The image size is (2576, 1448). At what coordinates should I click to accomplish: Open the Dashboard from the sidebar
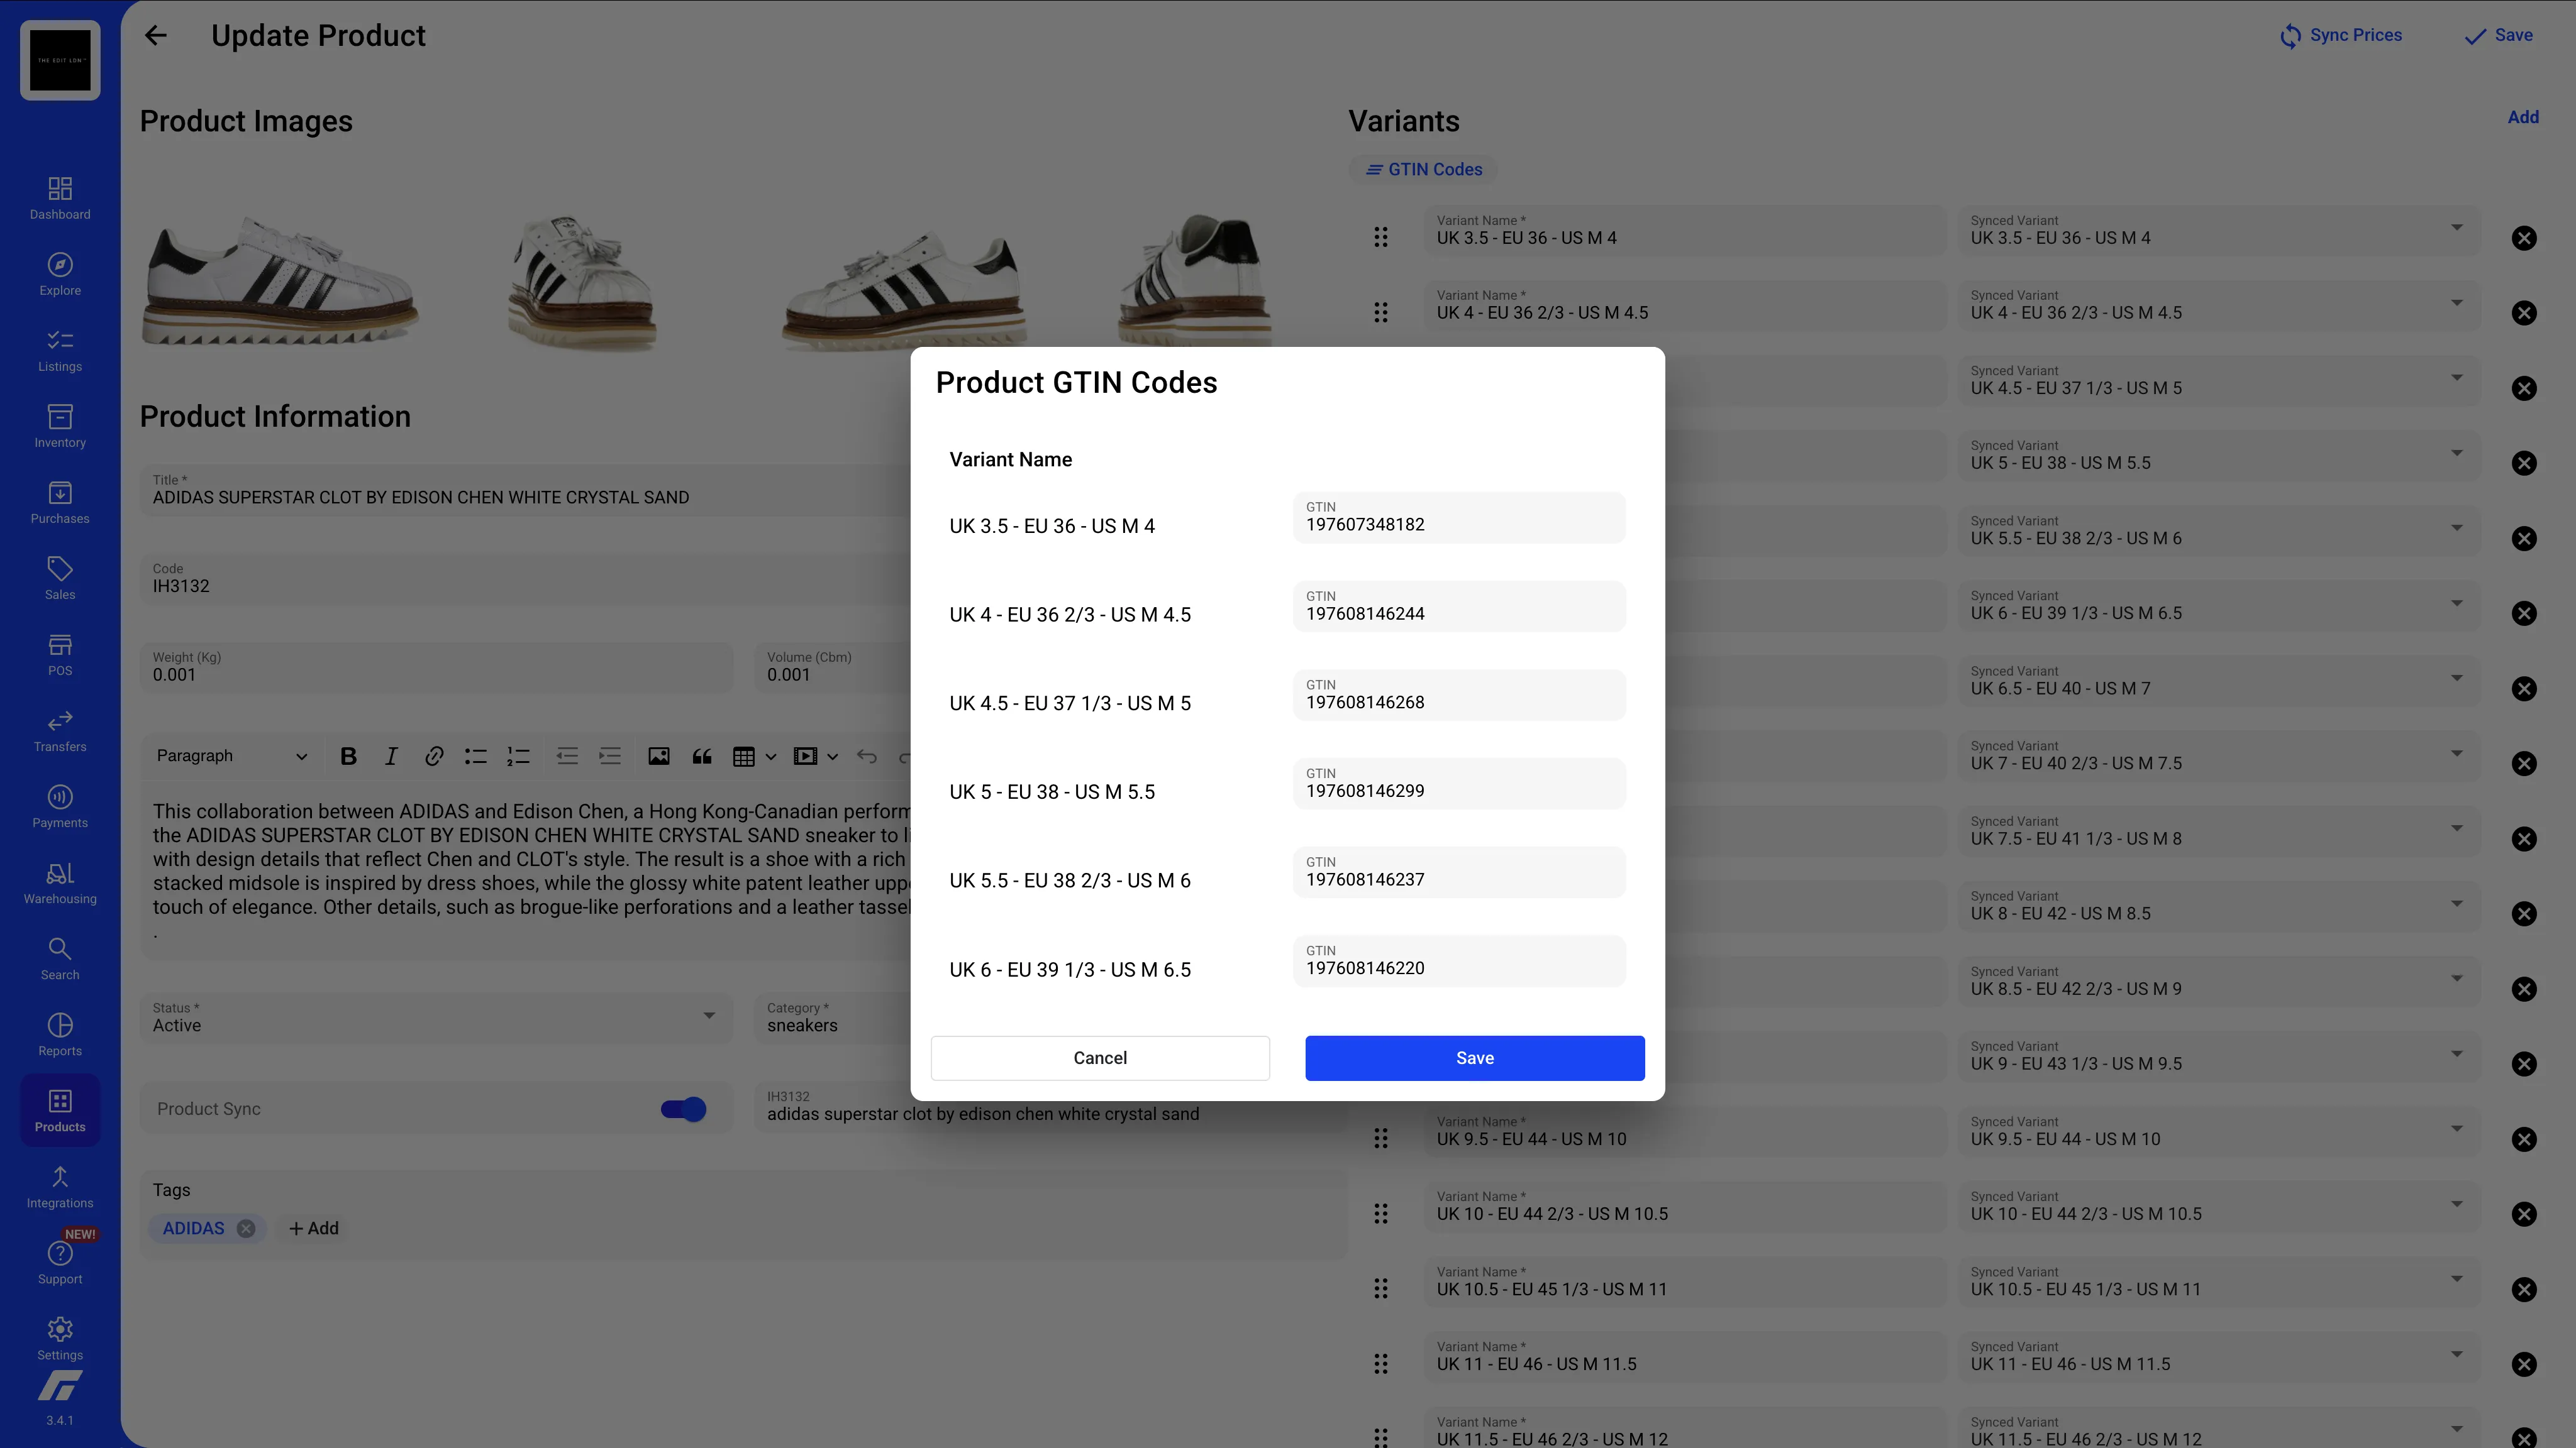click(60, 196)
